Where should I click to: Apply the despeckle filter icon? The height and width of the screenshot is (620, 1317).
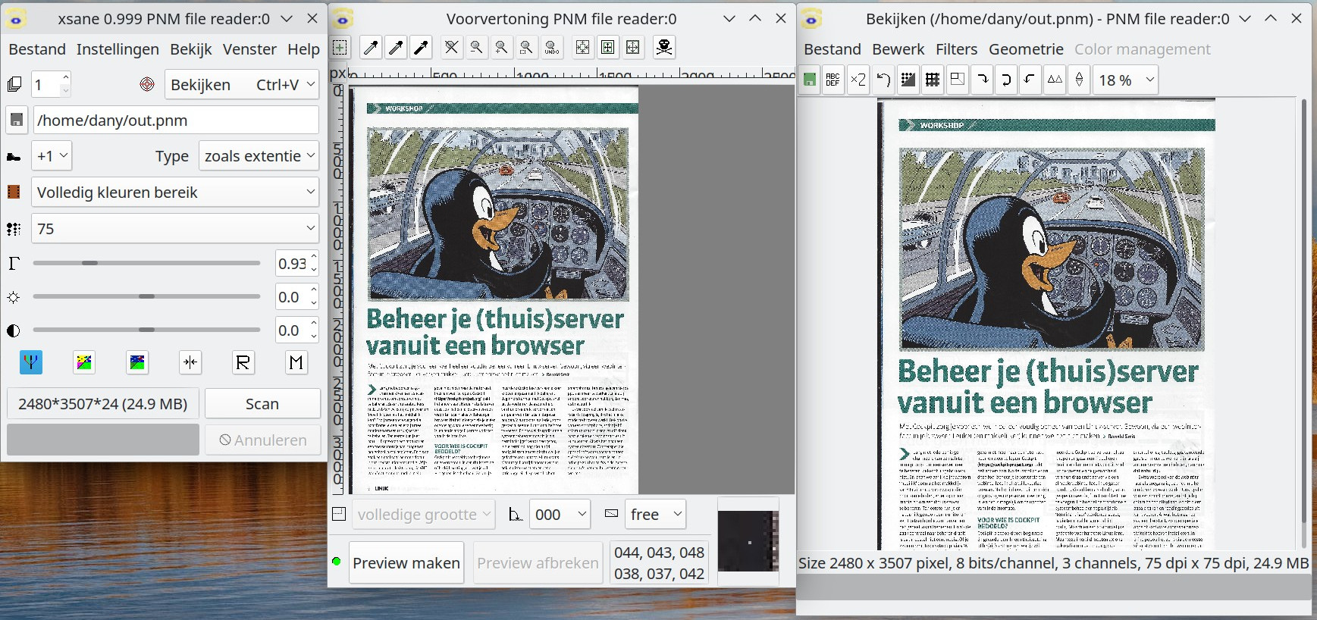pyautogui.click(x=908, y=80)
